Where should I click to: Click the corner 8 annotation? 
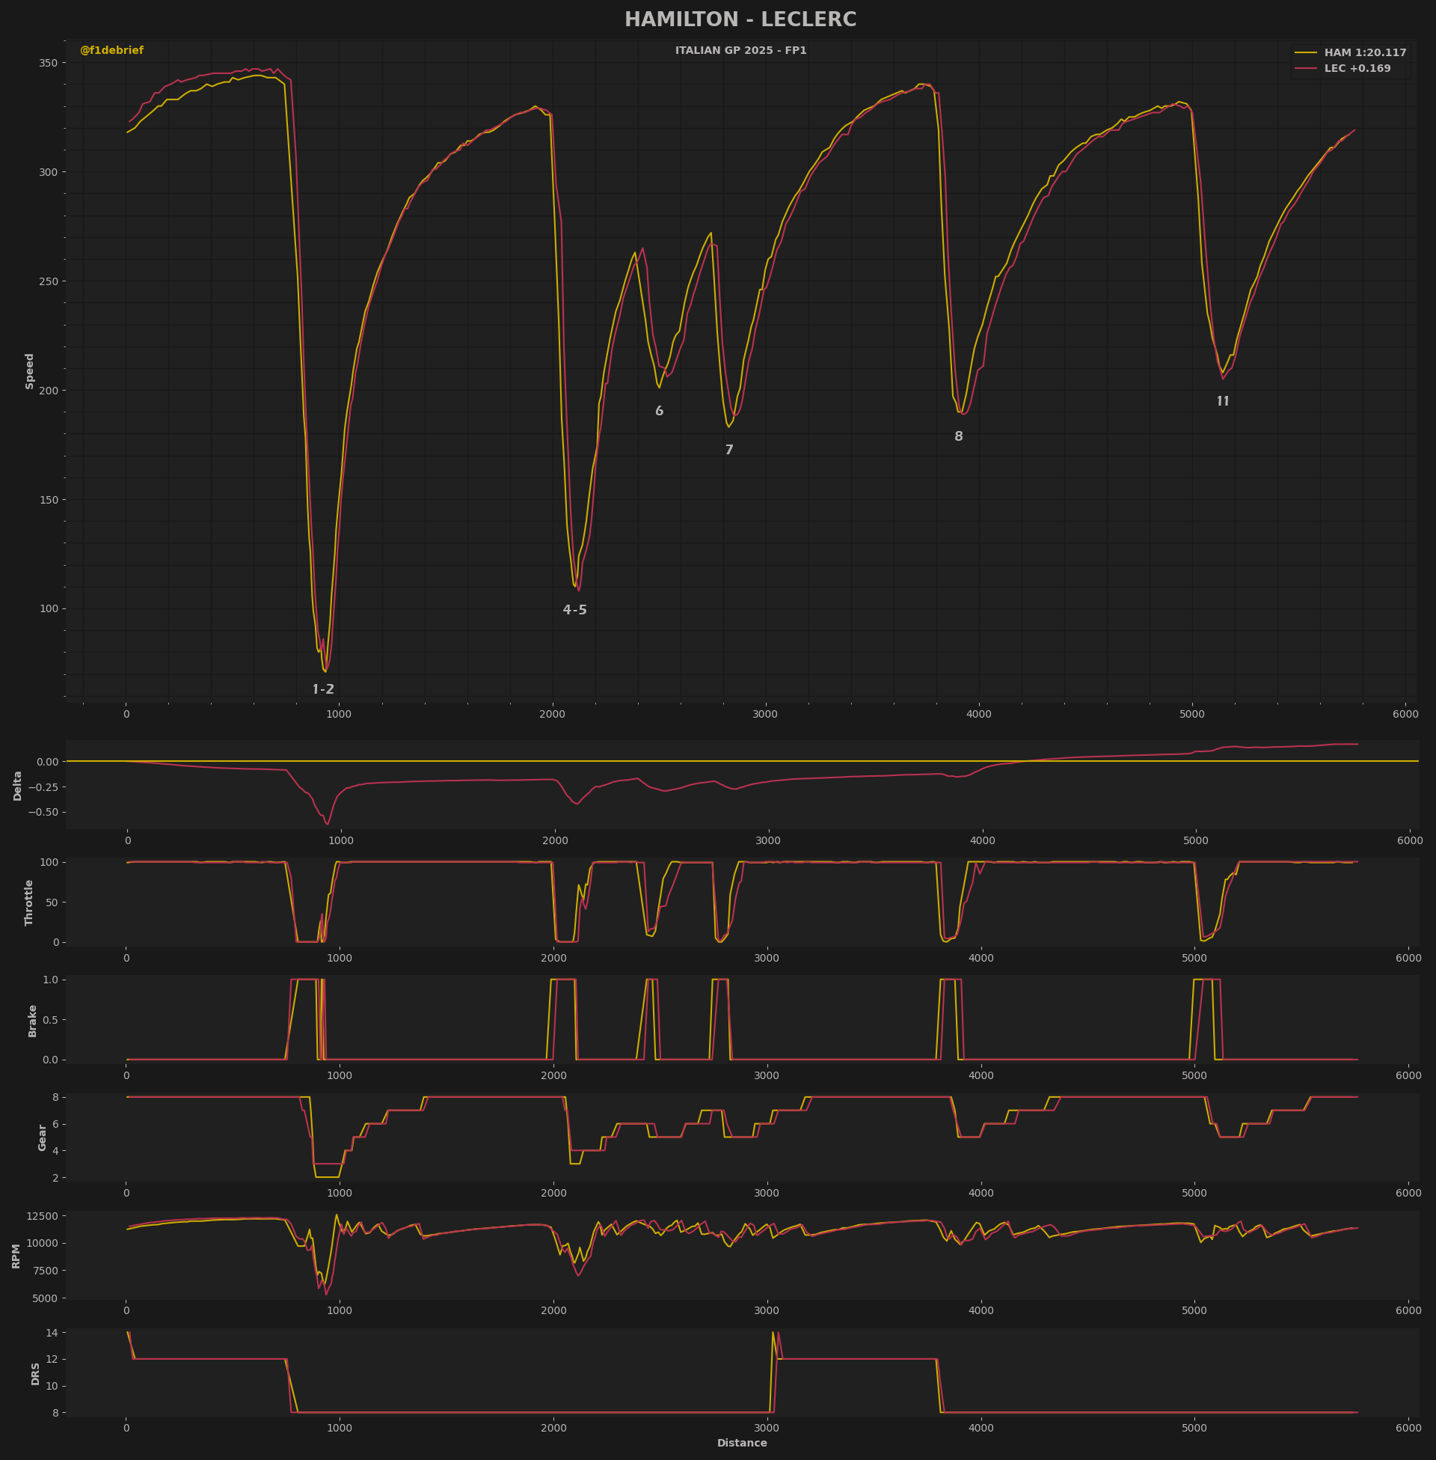pyautogui.click(x=958, y=436)
